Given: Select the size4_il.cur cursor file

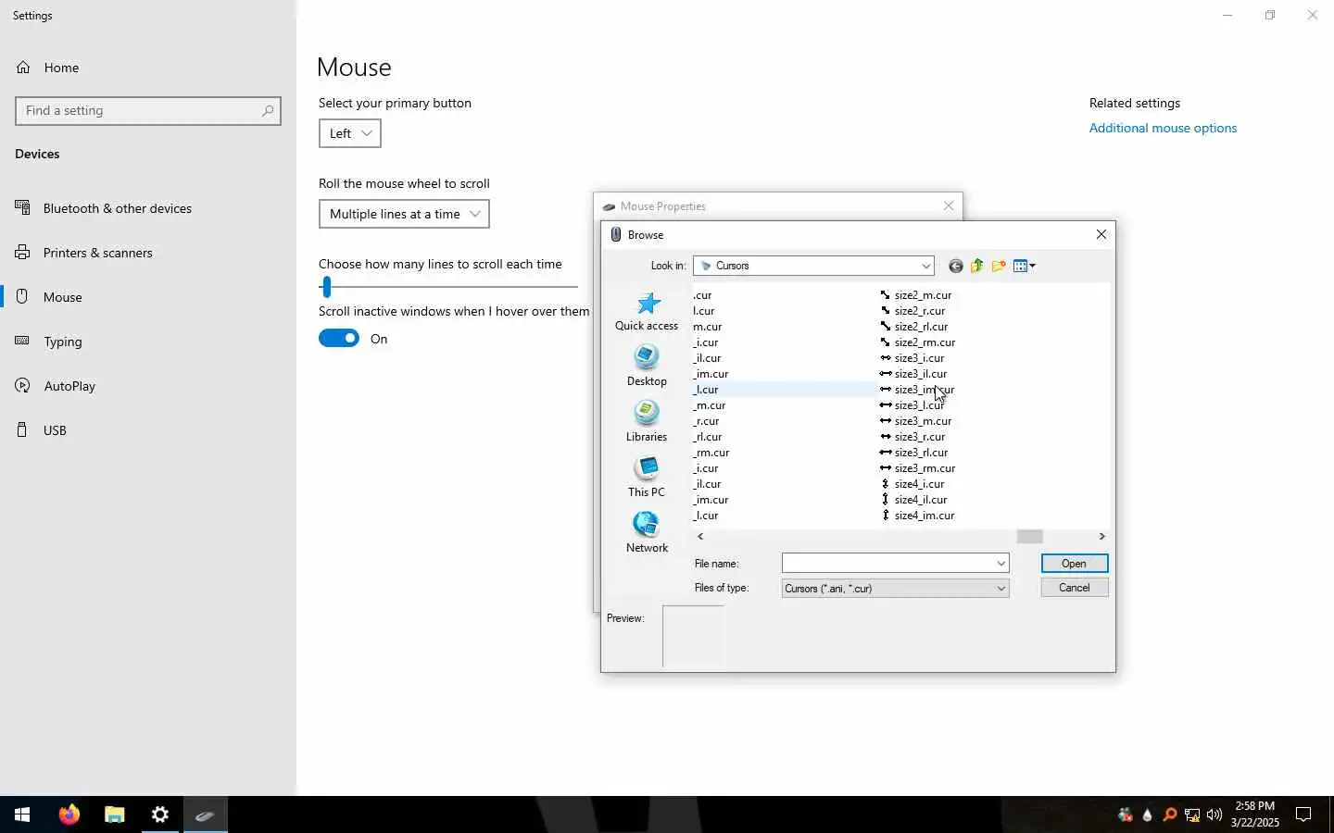Looking at the screenshot, I should coord(913,500).
